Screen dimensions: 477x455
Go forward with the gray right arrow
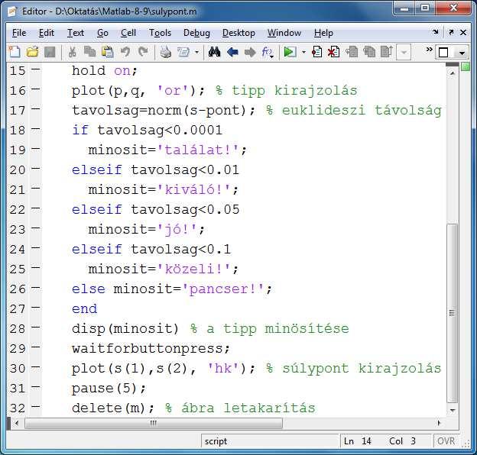pyautogui.click(x=250, y=52)
